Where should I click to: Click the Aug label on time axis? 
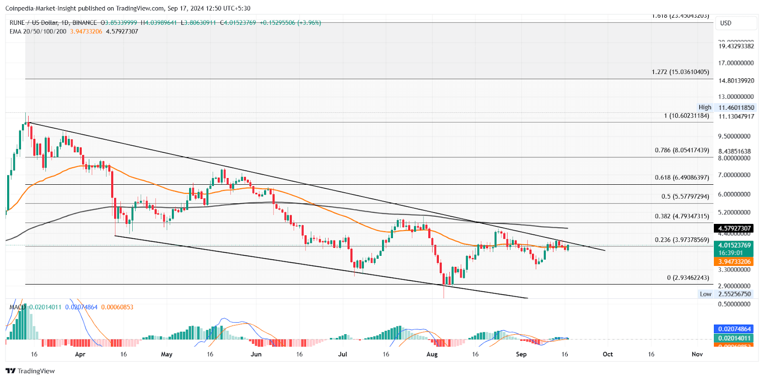432,354
